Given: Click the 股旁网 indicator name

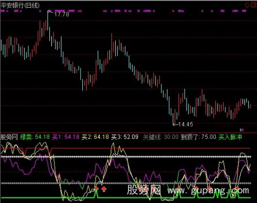Looking at the screenshot, I should pos(9,137).
